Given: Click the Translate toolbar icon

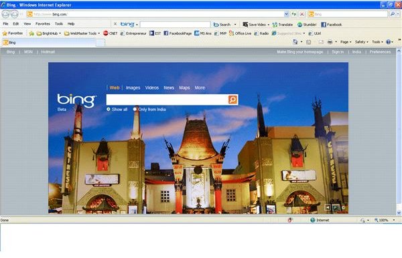Looking at the screenshot, I should 283,25.
